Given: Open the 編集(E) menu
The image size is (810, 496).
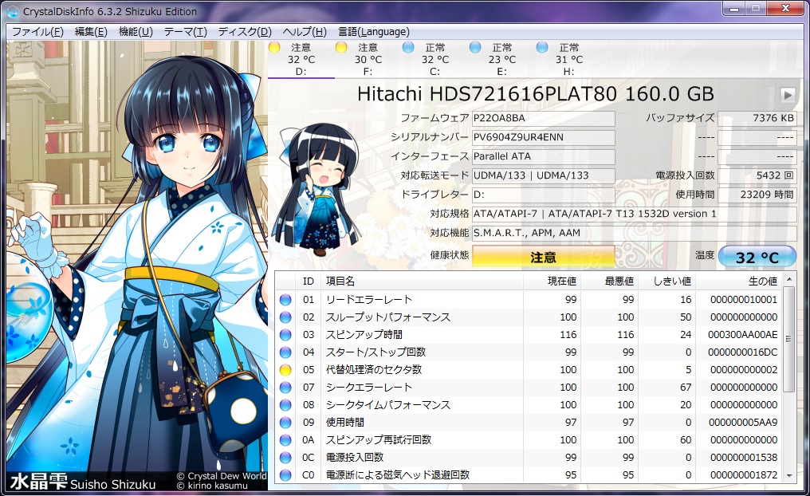Looking at the screenshot, I should click(x=91, y=32).
